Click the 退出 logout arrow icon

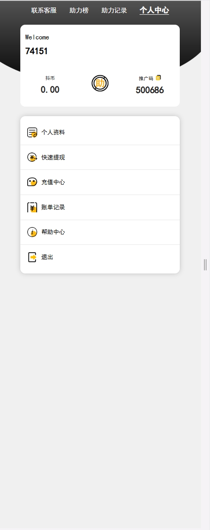pyautogui.click(x=32, y=257)
